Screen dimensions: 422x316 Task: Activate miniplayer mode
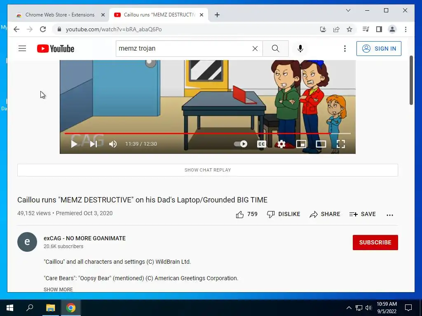tap(301, 144)
